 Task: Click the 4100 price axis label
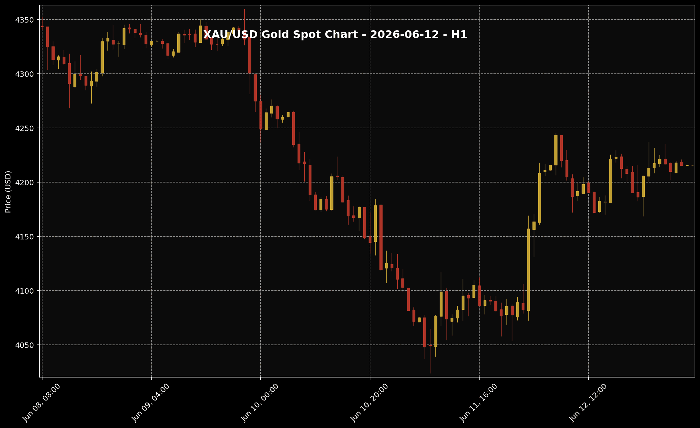(x=25, y=291)
